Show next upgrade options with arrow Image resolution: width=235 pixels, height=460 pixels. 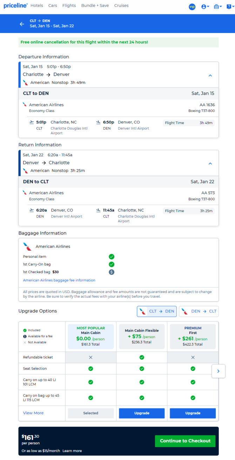pos(218,371)
